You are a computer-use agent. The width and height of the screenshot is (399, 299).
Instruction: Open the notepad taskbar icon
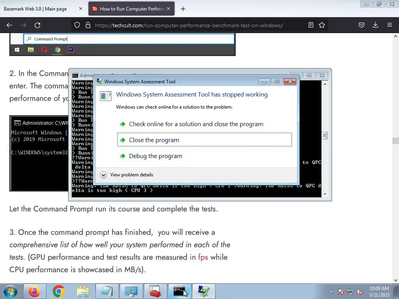pyautogui.click(x=107, y=291)
